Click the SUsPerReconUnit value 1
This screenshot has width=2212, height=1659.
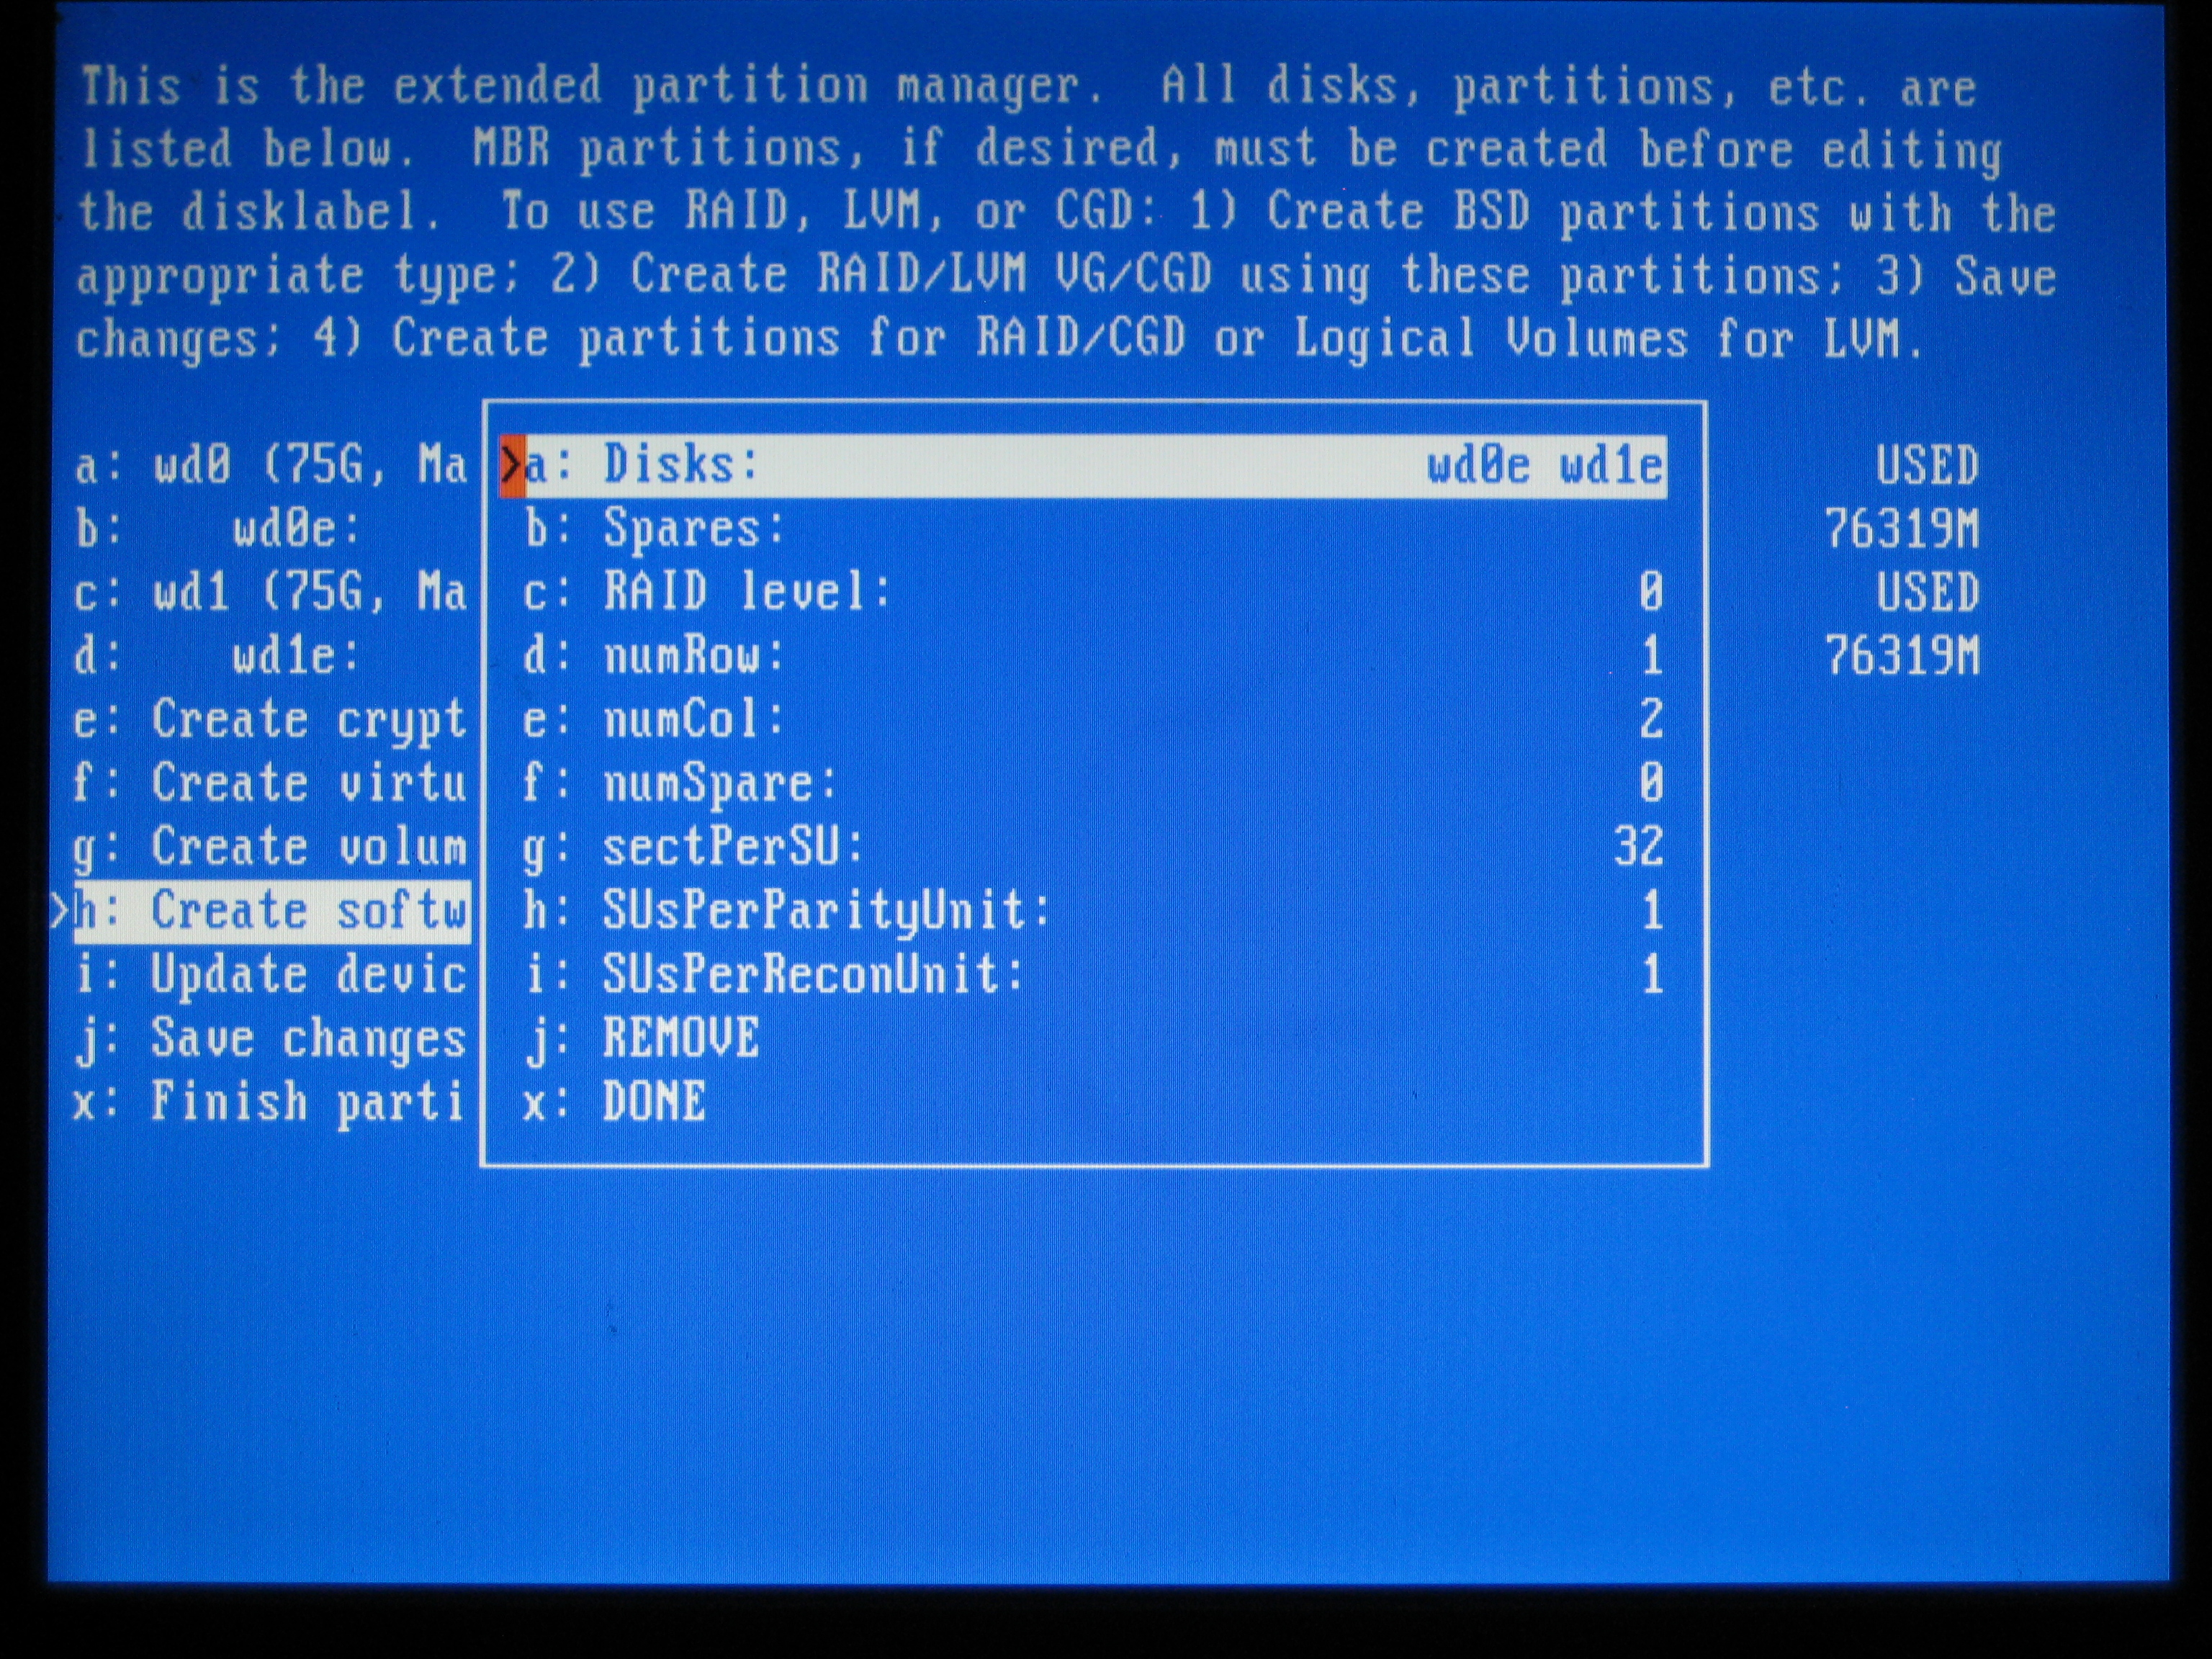1652,974
